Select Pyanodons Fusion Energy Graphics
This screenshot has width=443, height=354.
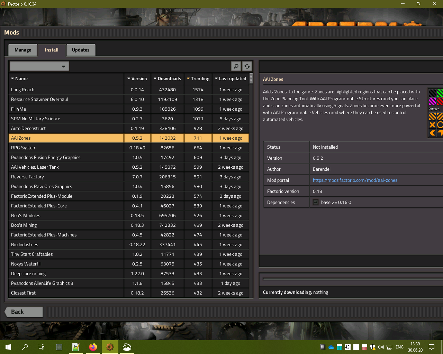click(x=129, y=157)
